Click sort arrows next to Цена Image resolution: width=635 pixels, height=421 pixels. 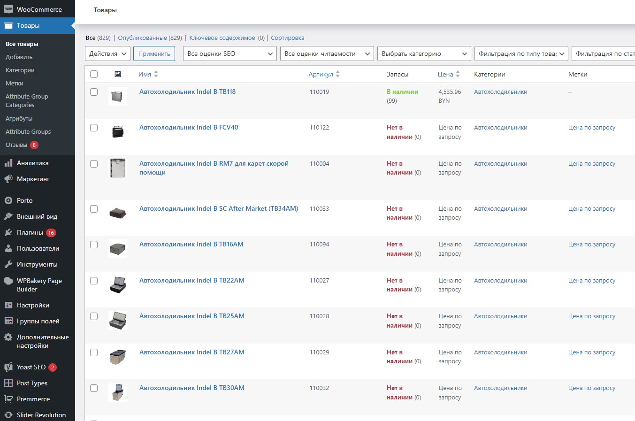(458, 74)
